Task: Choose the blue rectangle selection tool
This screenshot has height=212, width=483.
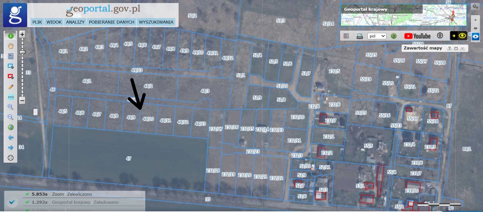Action: pyautogui.click(x=11, y=66)
